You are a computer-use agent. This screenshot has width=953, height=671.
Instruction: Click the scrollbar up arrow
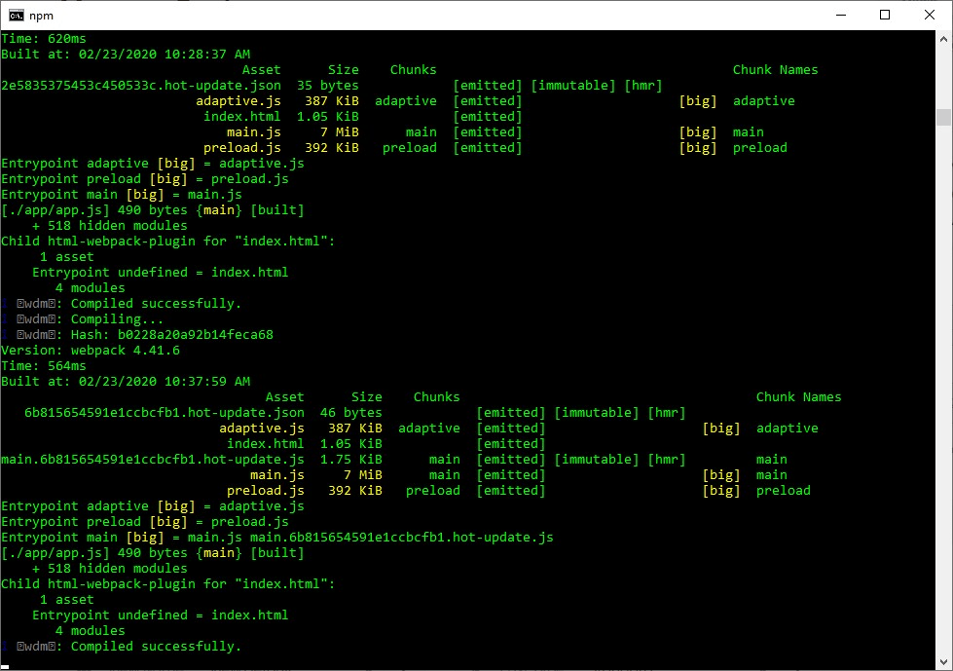click(x=943, y=39)
